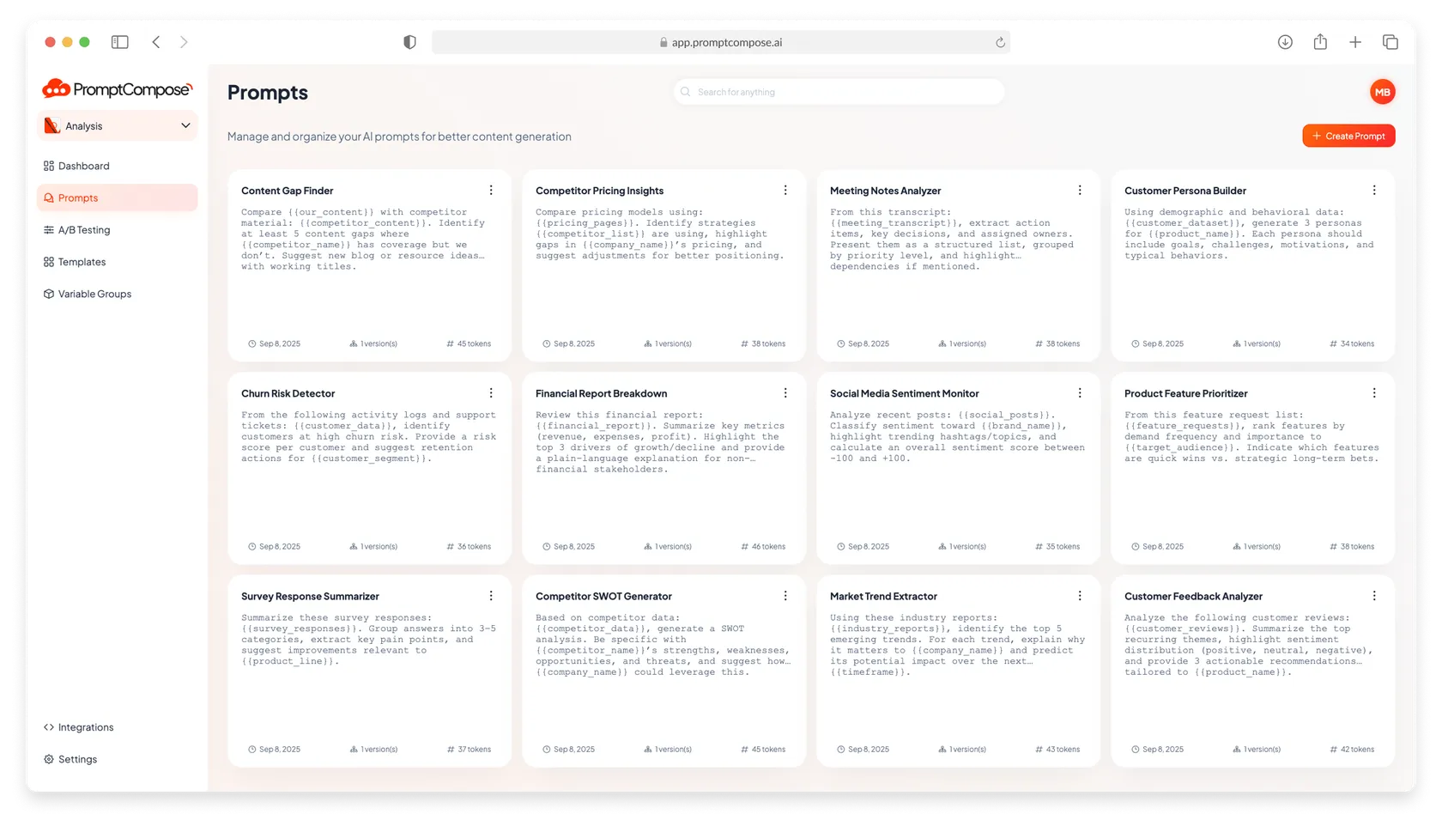
Task: Go to A/B Testing section
Action: coord(83,230)
